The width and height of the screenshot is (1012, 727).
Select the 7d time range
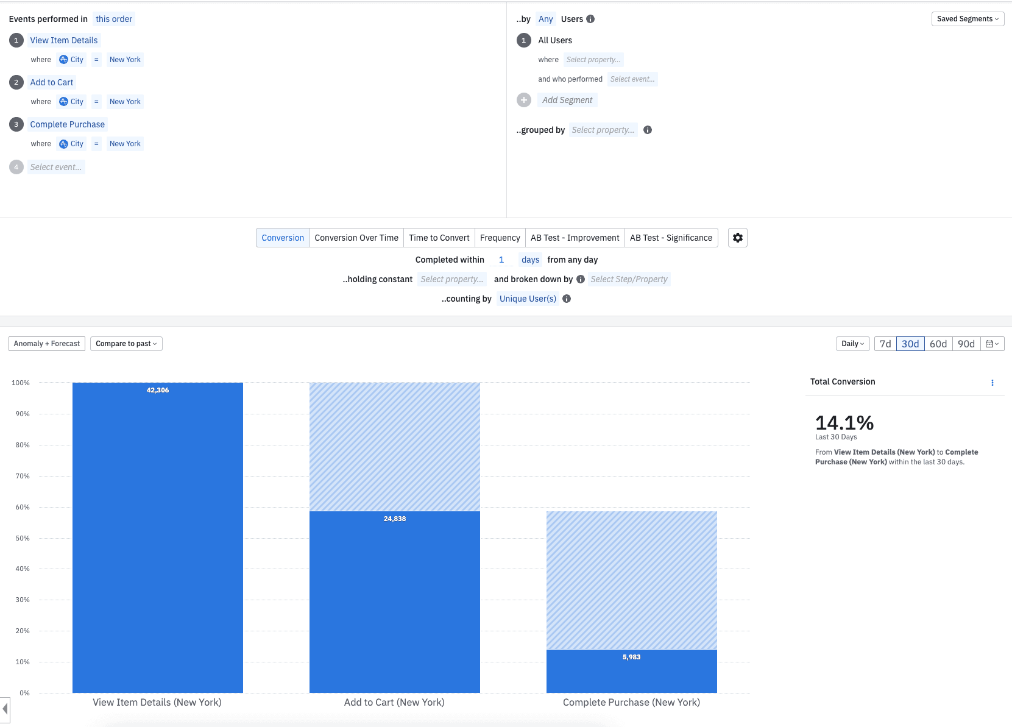[885, 344]
